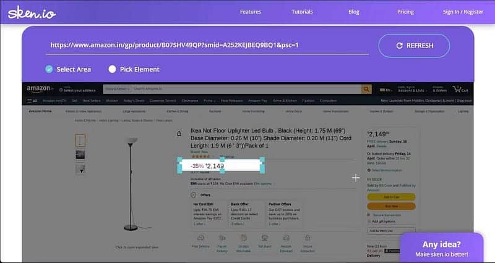This screenshot has height=263, width=495.
Task: Open the Pricing page
Action: pyautogui.click(x=405, y=12)
